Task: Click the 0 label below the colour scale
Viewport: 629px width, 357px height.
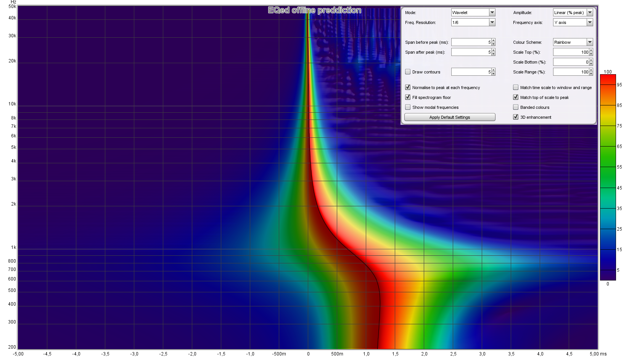Action: [608, 284]
